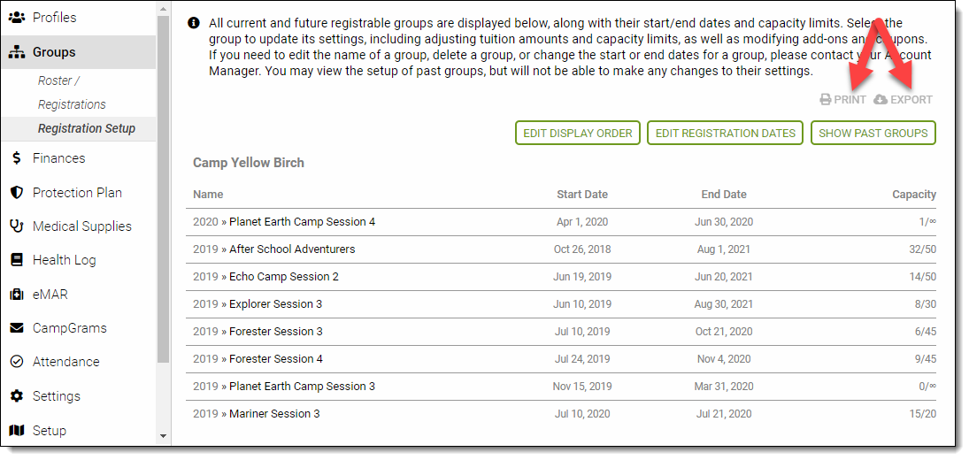Image resolution: width=969 pixels, height=460 pixels.
Task: Click the Settings gear icon
Action: (x=16, y=396)
